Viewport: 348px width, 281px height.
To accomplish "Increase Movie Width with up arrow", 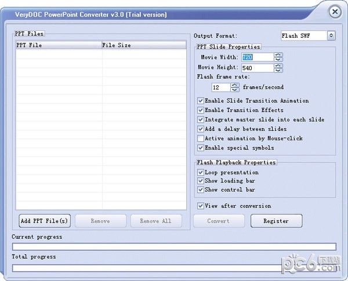I will point(278,55).
